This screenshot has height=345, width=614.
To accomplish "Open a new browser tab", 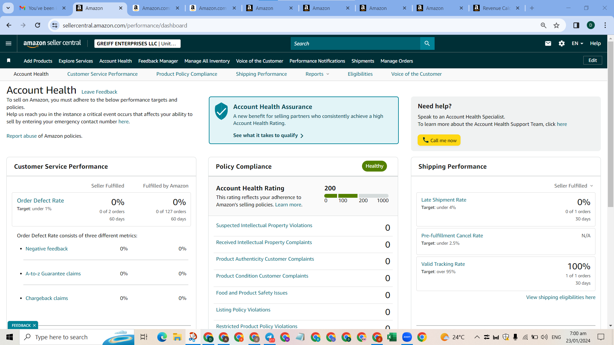I will click(532, 8).
